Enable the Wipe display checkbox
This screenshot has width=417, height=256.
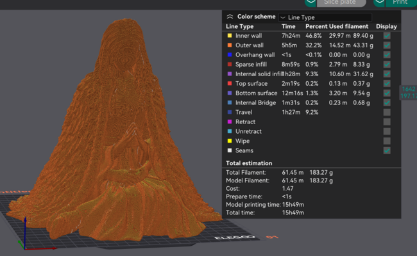point(386,140)
